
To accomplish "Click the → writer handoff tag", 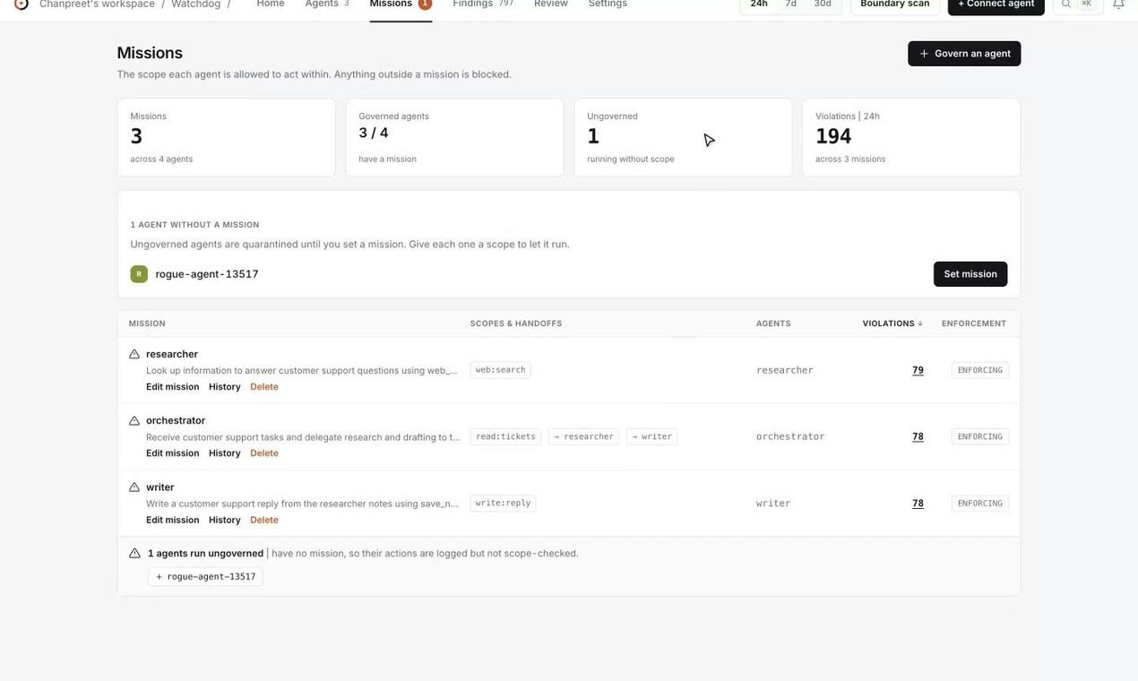I will [x=651, y=437].
